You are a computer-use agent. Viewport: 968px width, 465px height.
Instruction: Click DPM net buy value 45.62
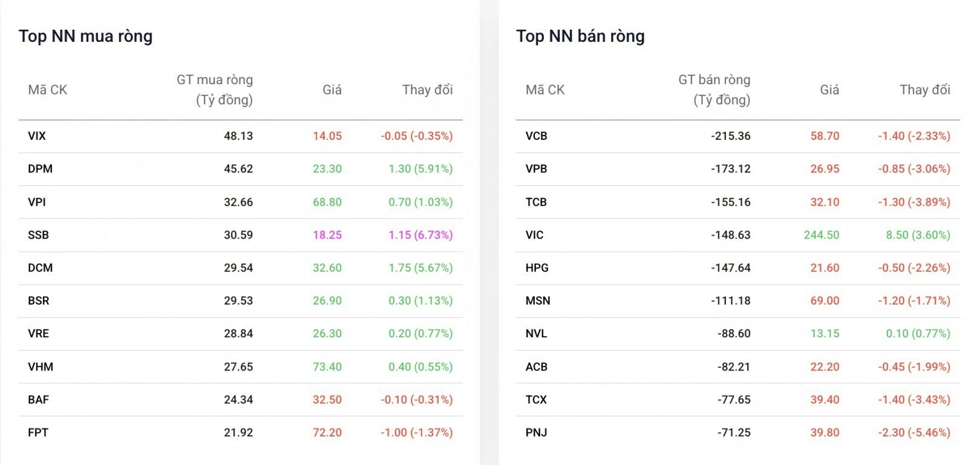tap(238, 169)
